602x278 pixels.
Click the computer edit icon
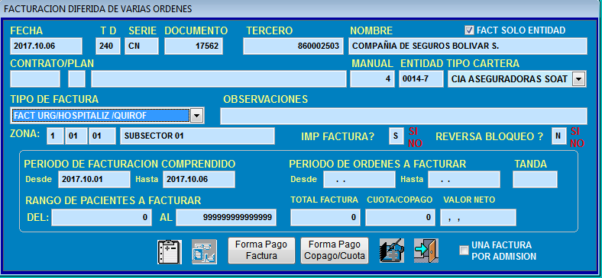[x=392, y=251]
